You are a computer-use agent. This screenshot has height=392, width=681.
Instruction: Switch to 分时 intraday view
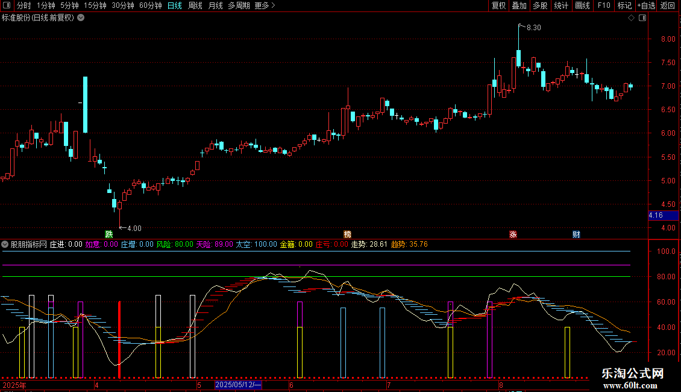click(x=24, y=5)
